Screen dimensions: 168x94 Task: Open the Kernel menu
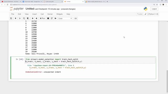(x=50, y=14)
